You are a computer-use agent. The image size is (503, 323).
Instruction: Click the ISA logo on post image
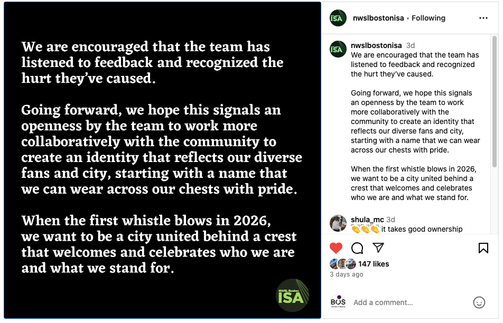293,294
